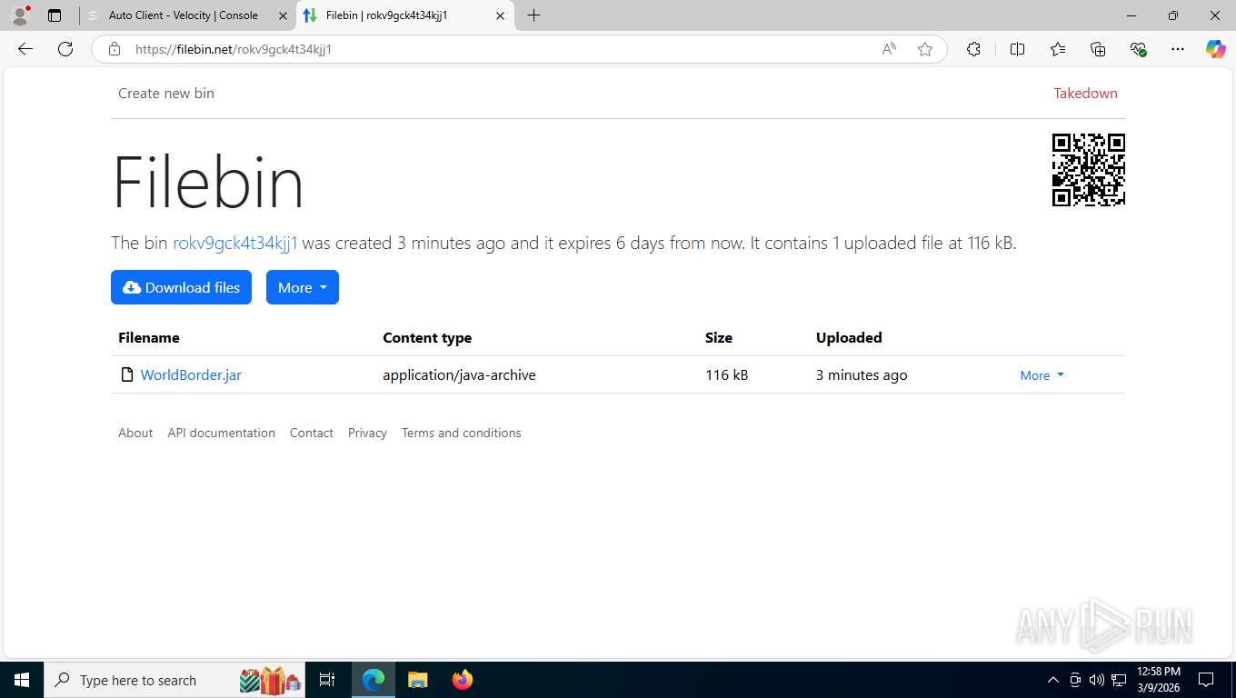Click the Filename column header
Screen dimensions: 1236x698
coord(149,337)
